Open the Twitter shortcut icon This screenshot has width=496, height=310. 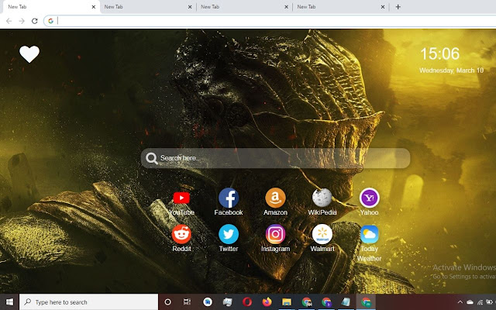click(x=229, y=234)
